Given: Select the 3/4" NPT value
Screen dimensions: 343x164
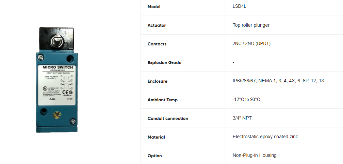Looking at the screenshot, I should pyautogui.click(x=242, y=118).
